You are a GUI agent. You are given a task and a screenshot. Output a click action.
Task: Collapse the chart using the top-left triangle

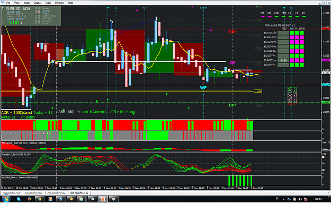3,8
